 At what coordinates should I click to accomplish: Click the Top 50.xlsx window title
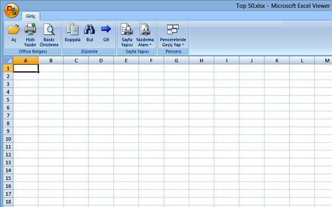(x=283, y=6)
